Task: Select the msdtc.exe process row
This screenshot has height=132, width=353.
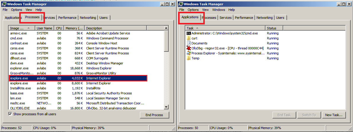Action: coord(78,103)
